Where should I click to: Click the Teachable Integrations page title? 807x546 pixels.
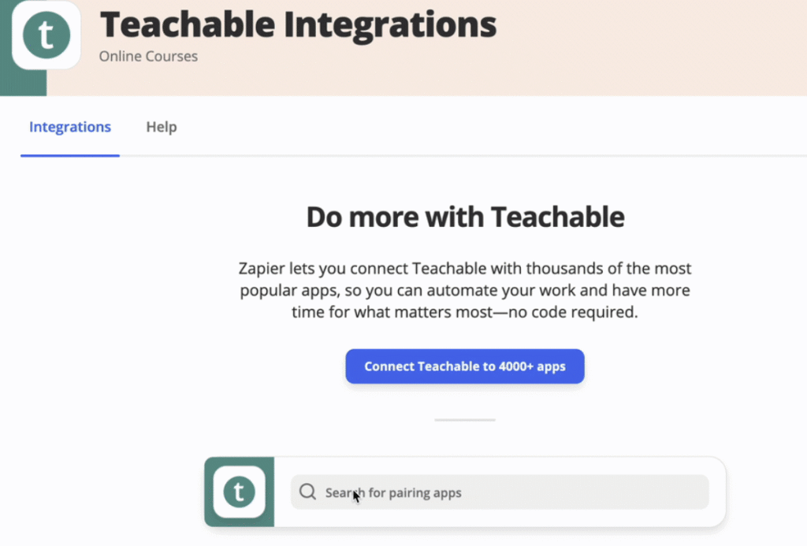[298, 24]
